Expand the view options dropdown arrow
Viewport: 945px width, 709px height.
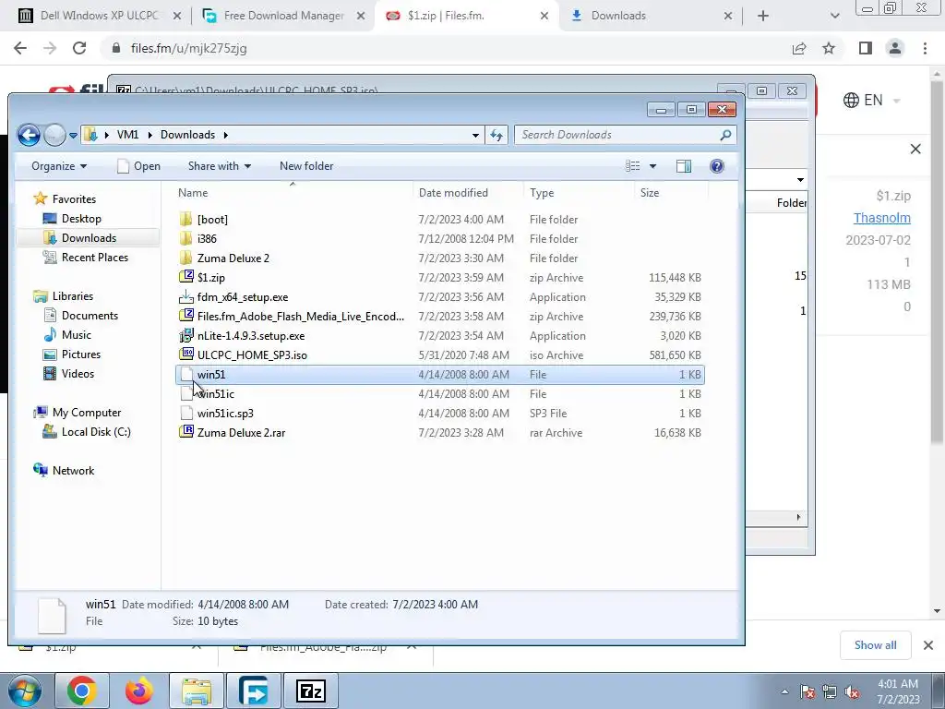point(652,166)
